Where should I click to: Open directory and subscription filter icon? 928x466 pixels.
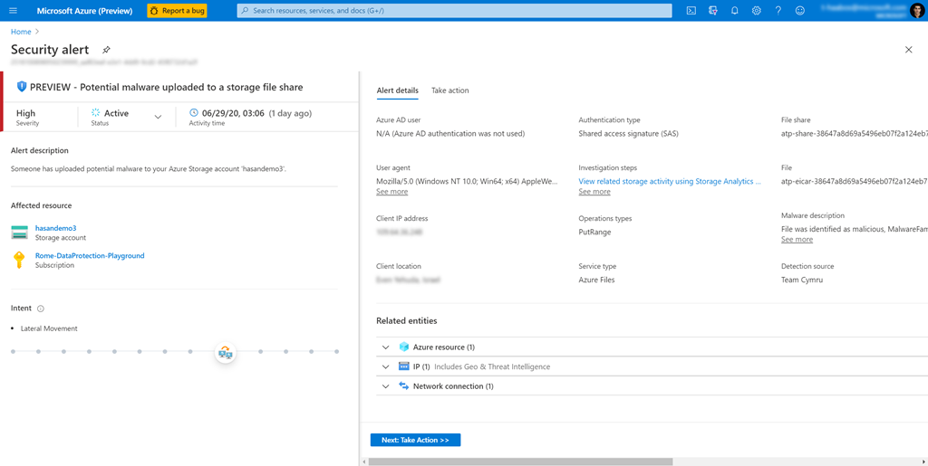(x=713, y=11)
